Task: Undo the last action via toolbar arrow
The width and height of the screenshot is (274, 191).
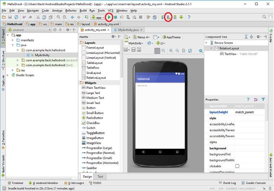Action: click(x=24, y=17)
